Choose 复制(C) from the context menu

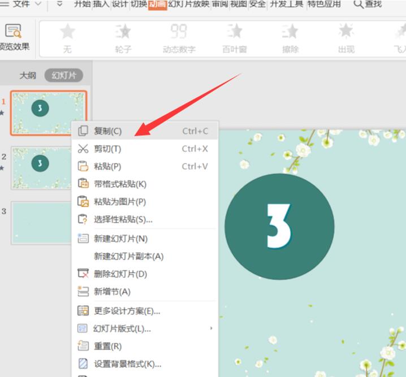pyautogui.click(x=145, y=131)
